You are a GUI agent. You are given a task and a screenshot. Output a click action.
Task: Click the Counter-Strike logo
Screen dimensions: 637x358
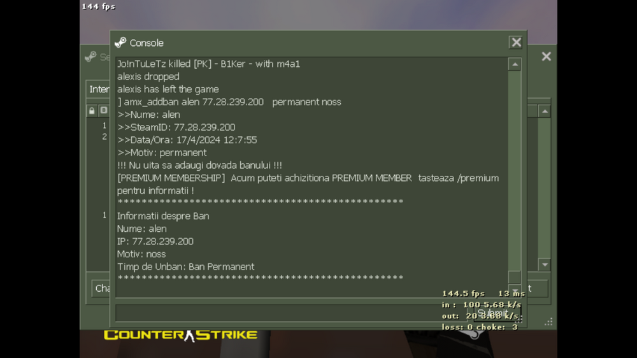(180, 335)
